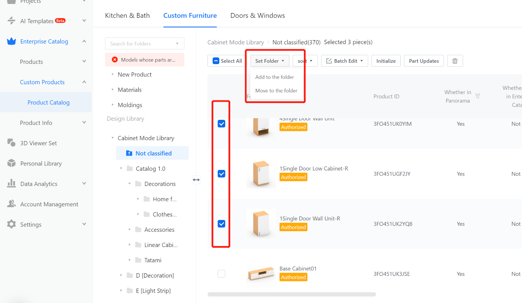Check the Base Cabinet01 checkbox
Screen dimensions: 522x303
tap(222, 274)
